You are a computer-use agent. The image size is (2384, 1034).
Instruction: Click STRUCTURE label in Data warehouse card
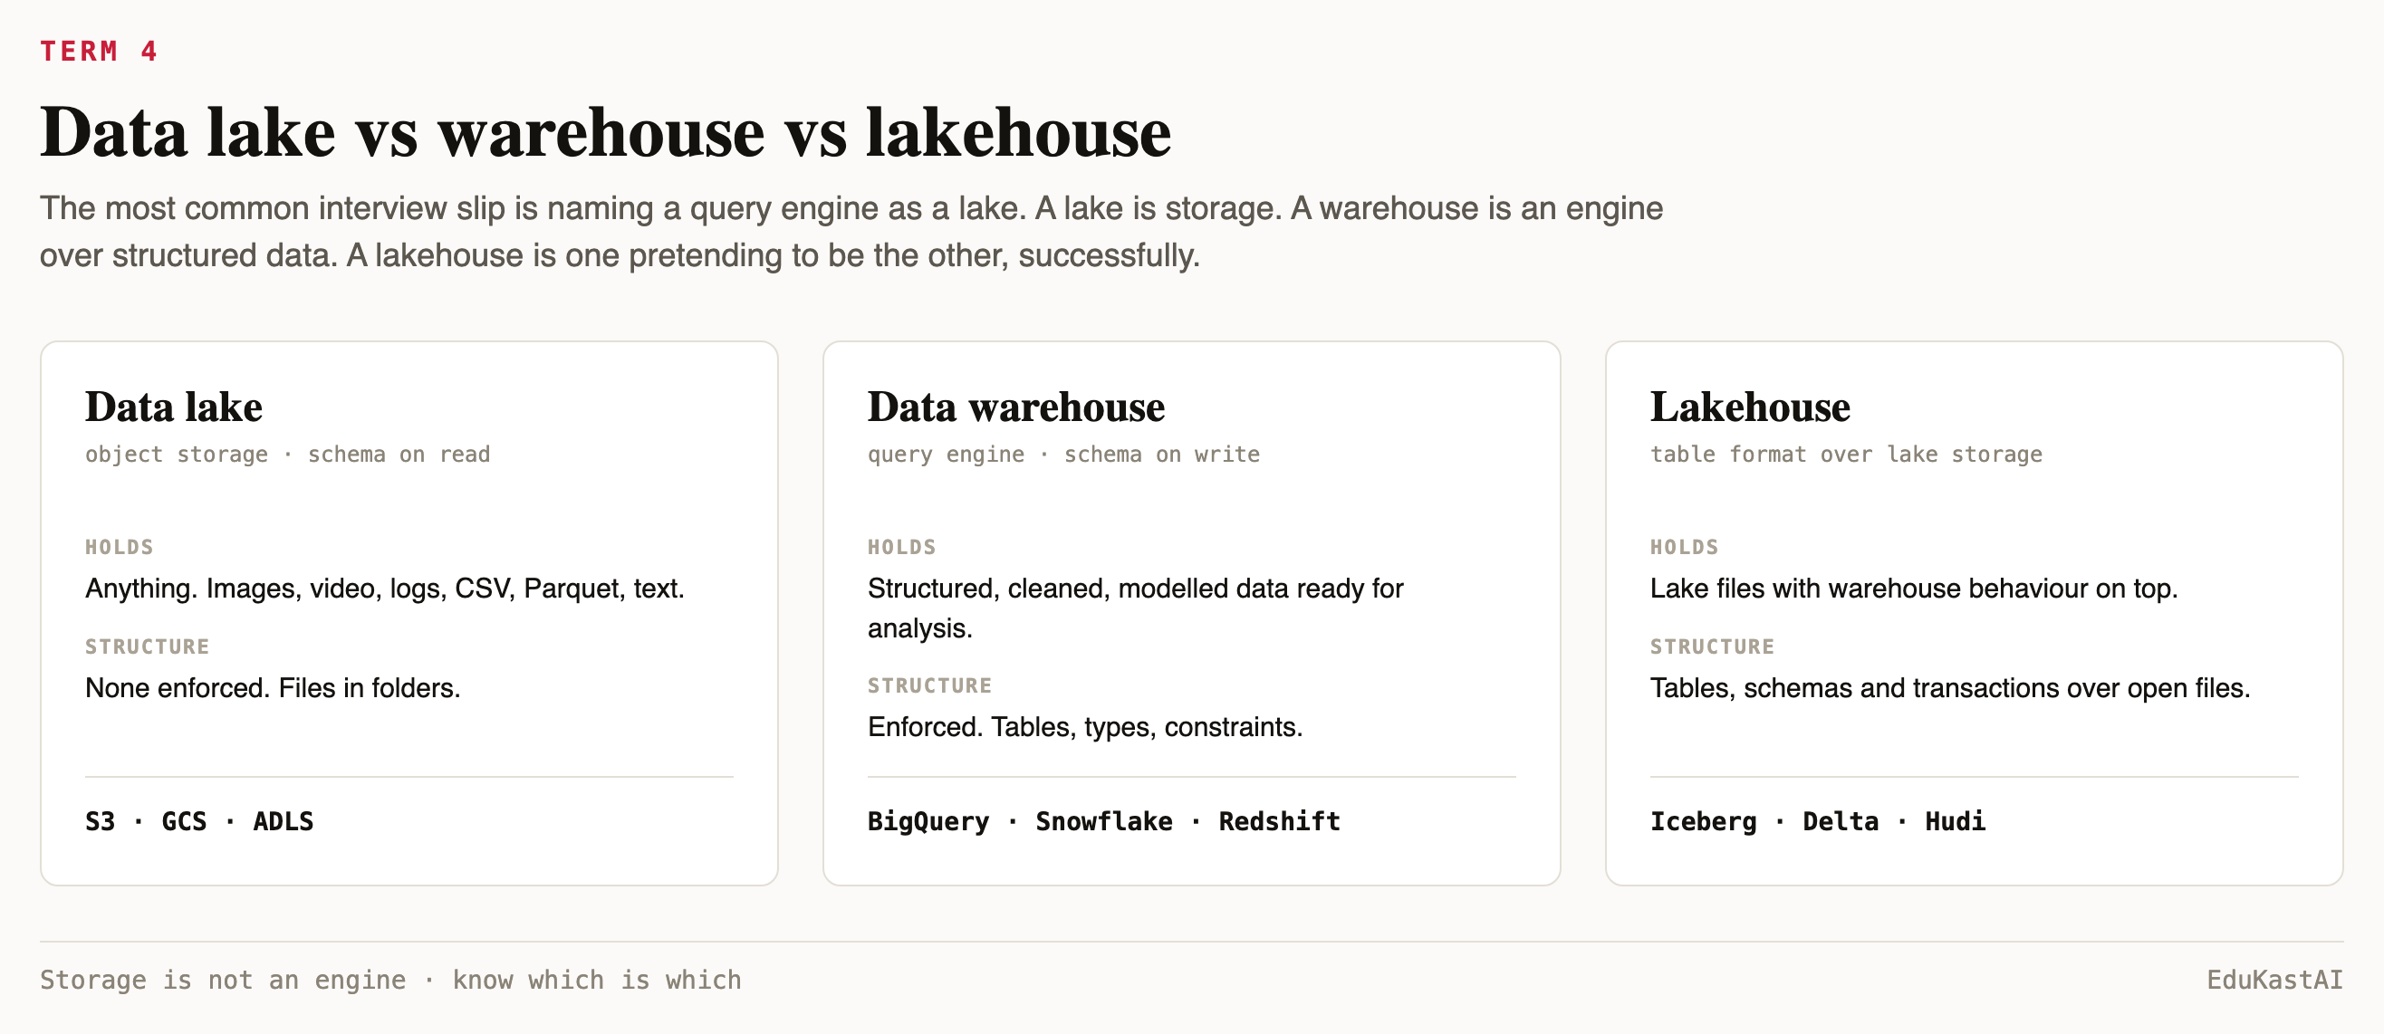[x=930, y=686]
